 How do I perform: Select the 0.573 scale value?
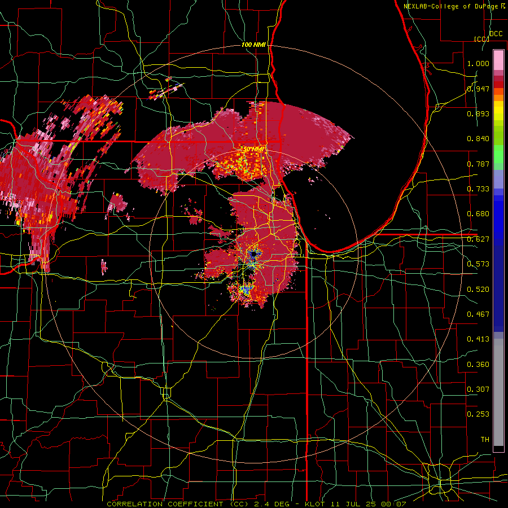[478, 264]
